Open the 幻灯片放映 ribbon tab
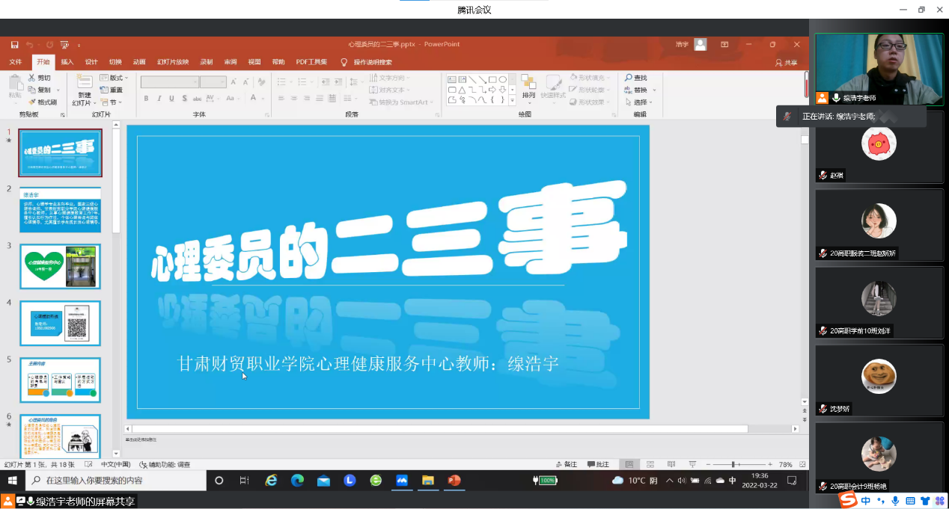This screenshot has width=949, height=509. click(x=175, y=62)
